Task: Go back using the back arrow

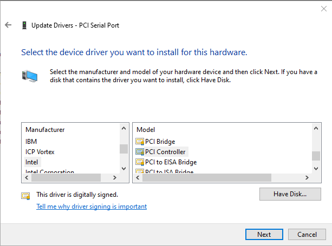Action: (8, 25)
